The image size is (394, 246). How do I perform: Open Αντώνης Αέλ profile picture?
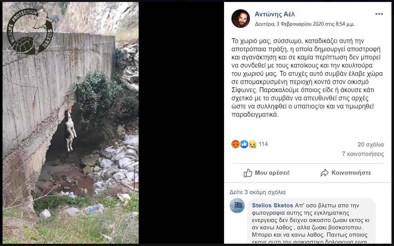pos(241,19)
